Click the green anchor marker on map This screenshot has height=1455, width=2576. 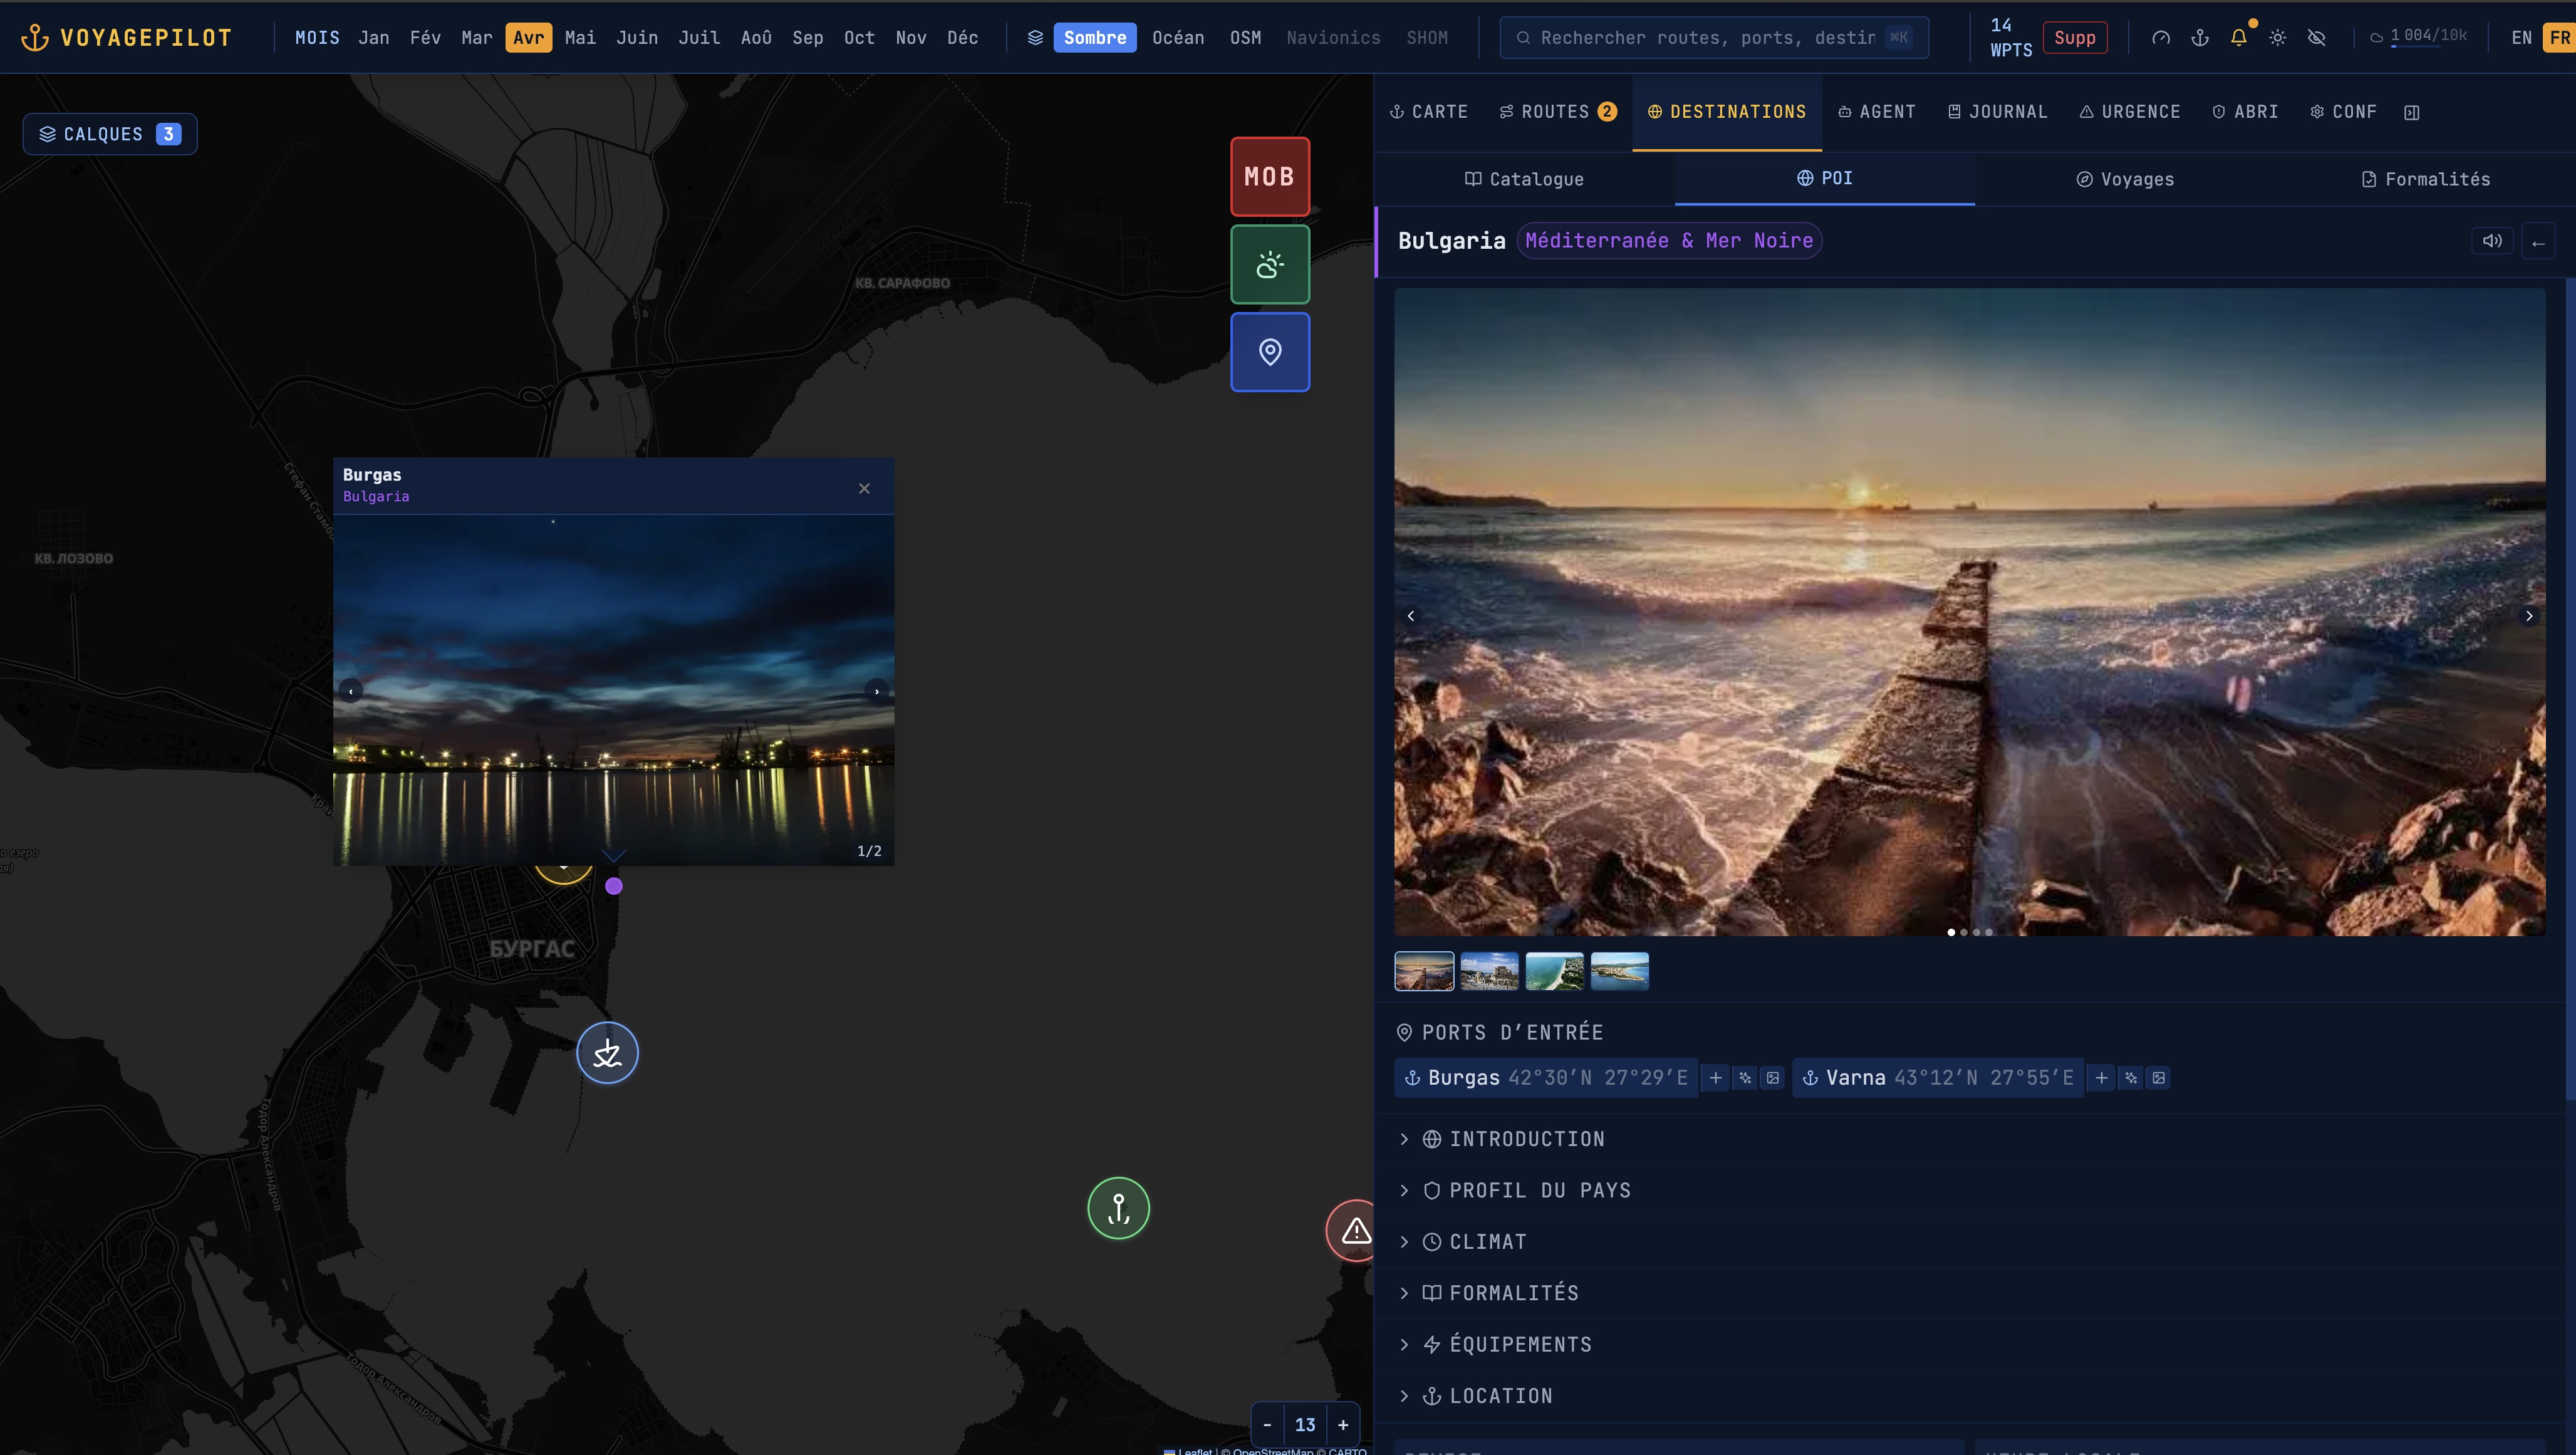coord(1118,1208)
